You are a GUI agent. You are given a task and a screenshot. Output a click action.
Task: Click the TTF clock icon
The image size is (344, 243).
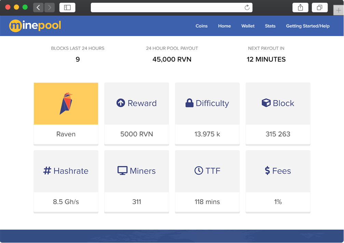[199, 170]
